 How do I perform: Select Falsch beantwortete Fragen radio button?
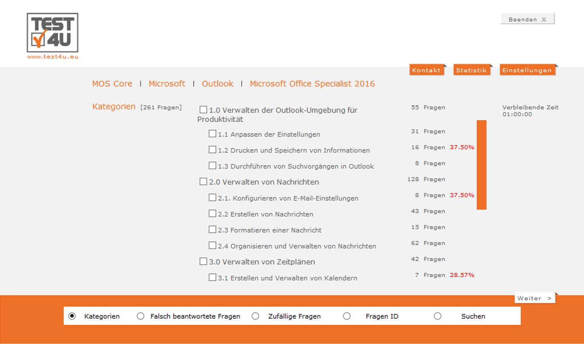tap(140, 316)
